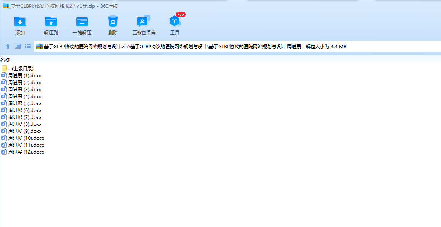Select the file 周进展 (9).docx
Screen dimensions: 441x227
[22, 131]
